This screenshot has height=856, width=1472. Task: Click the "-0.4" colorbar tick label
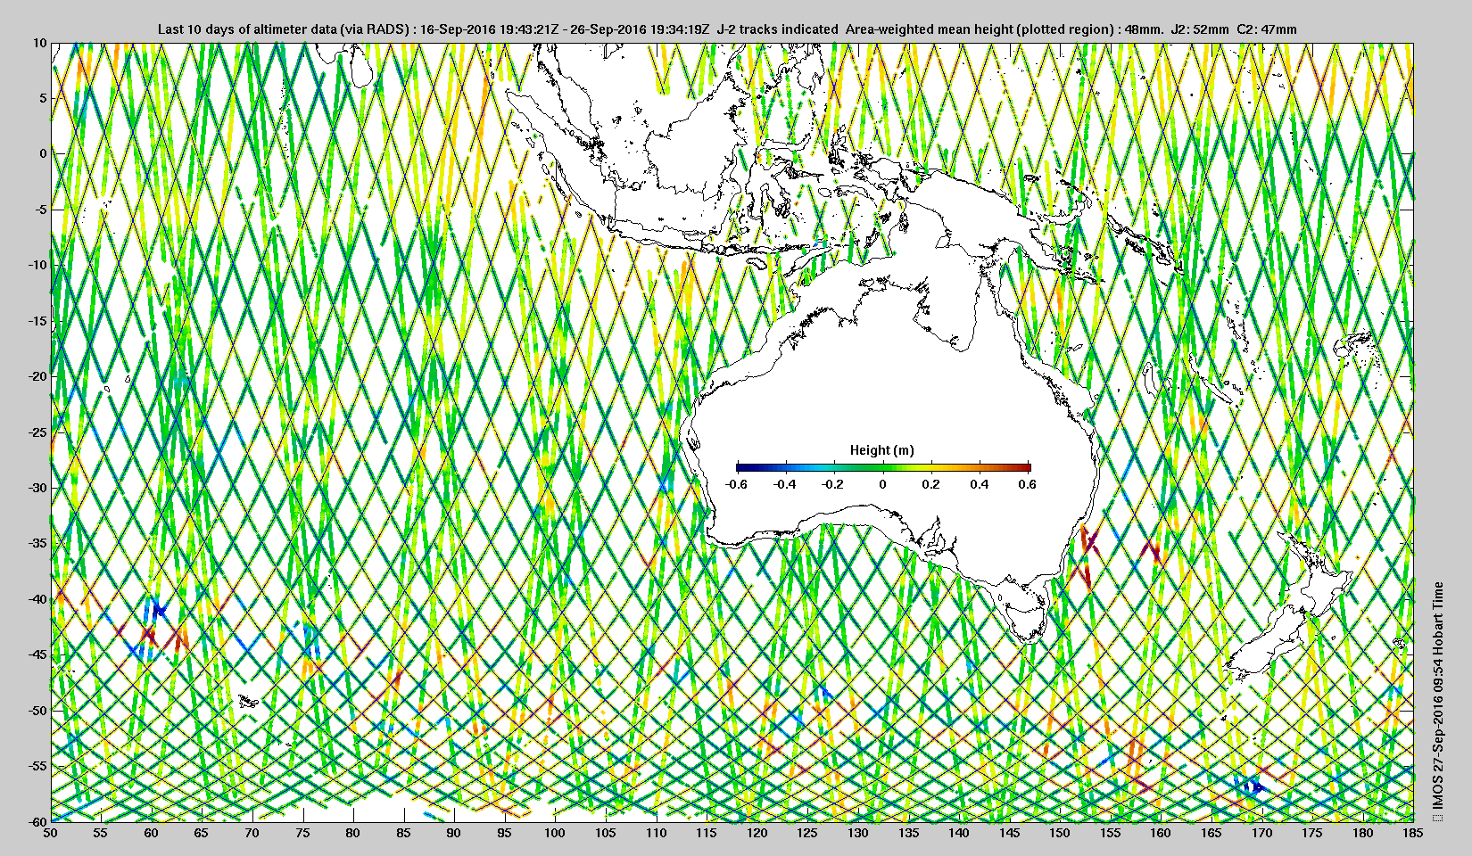[784, 484]
